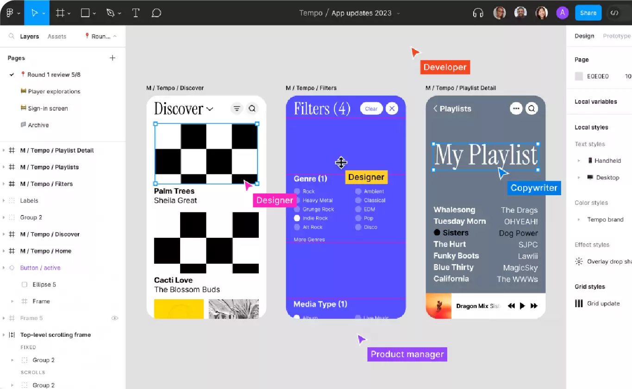Start audio conversation with headphones icon
Viewport: 632px width, 389px height.
tap(478, 13)
